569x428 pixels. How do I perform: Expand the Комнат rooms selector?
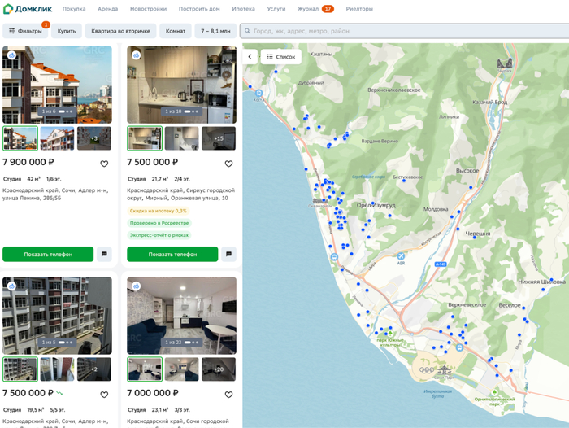[x=176, y=31]
